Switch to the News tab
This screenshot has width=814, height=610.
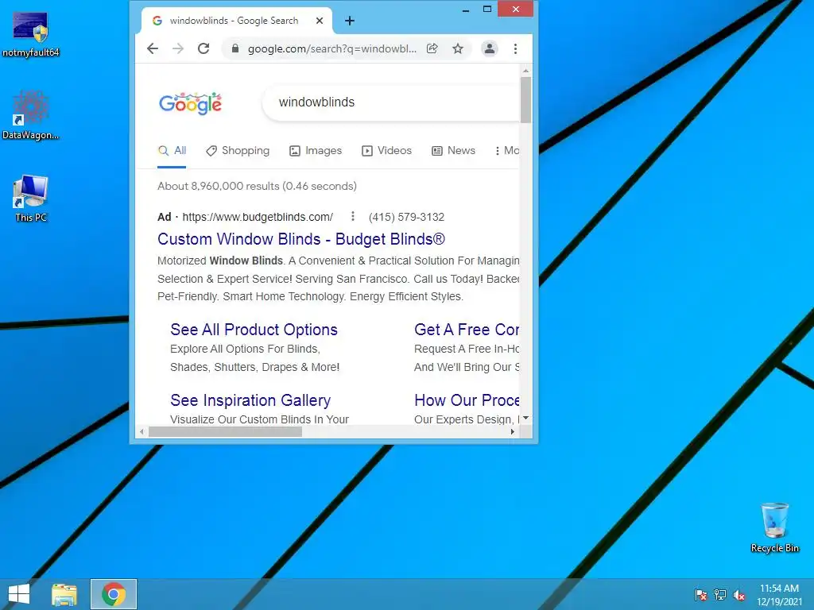point(454,151)
